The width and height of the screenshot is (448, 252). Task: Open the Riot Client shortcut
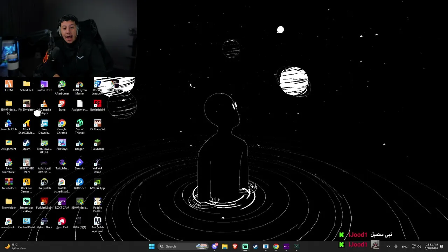click(62, 223)
